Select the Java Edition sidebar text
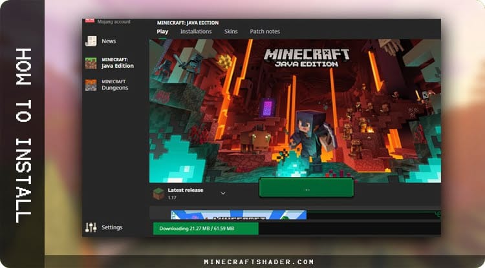485x268 pixels. [x=118, y=63]
